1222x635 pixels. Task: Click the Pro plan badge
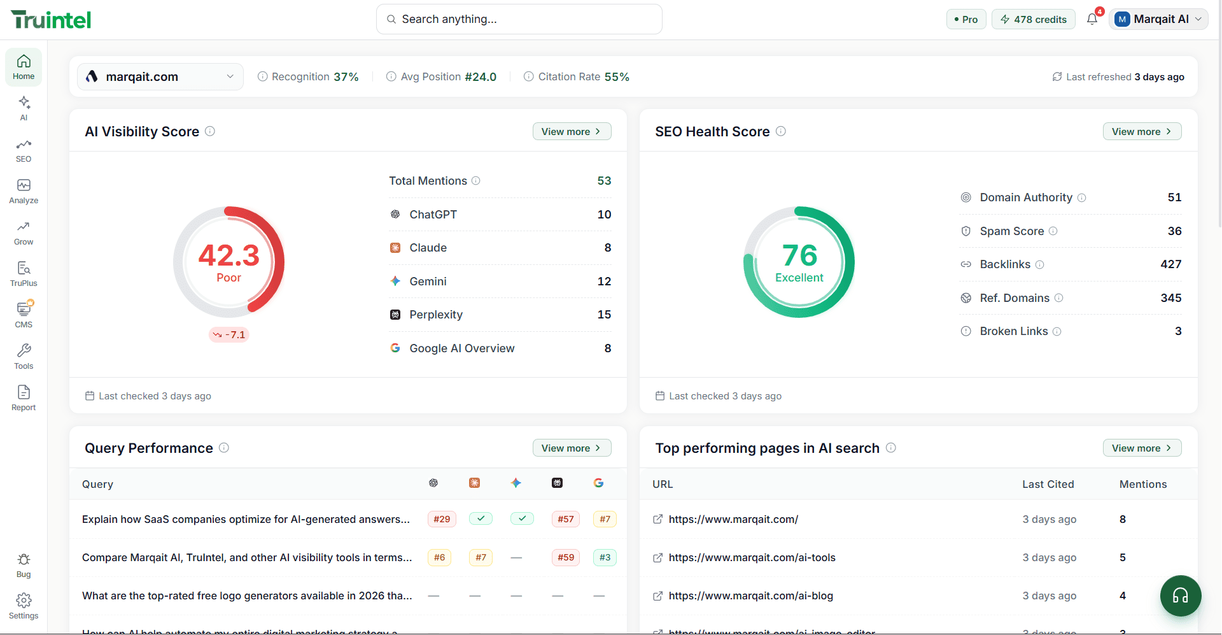[x=966, y=19]
